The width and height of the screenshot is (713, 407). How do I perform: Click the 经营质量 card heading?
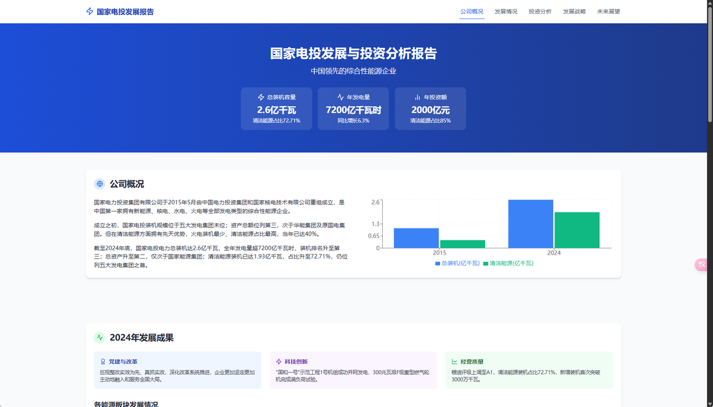[472, 361]
